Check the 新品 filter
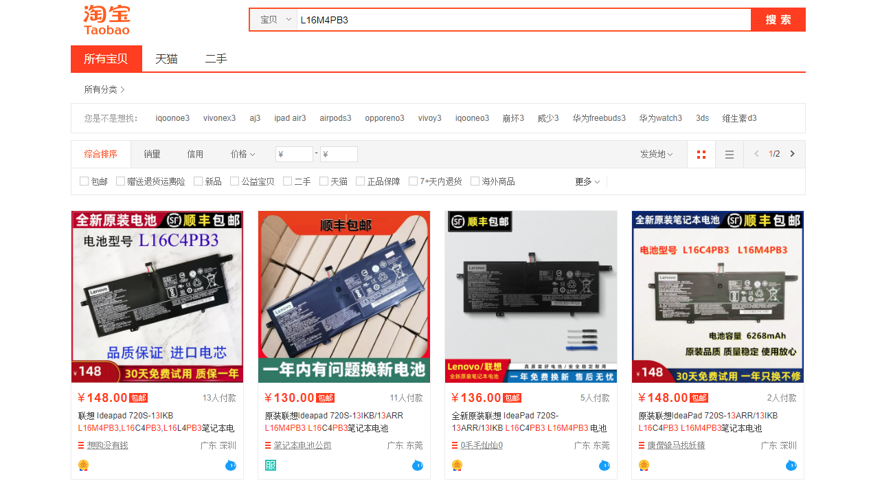This screenshot has height=481, width=893. [x=199, y=181]
